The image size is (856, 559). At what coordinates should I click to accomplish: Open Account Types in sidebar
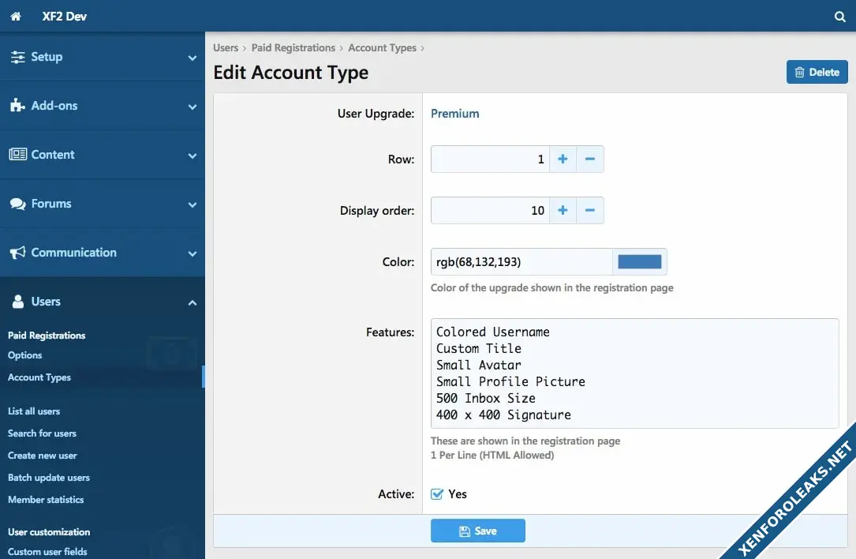(x=39, y=377)
